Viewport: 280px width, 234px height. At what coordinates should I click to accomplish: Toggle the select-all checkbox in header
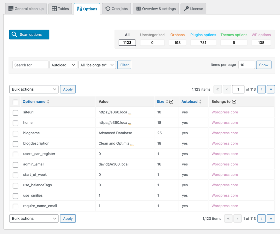[x=16, y=102]
